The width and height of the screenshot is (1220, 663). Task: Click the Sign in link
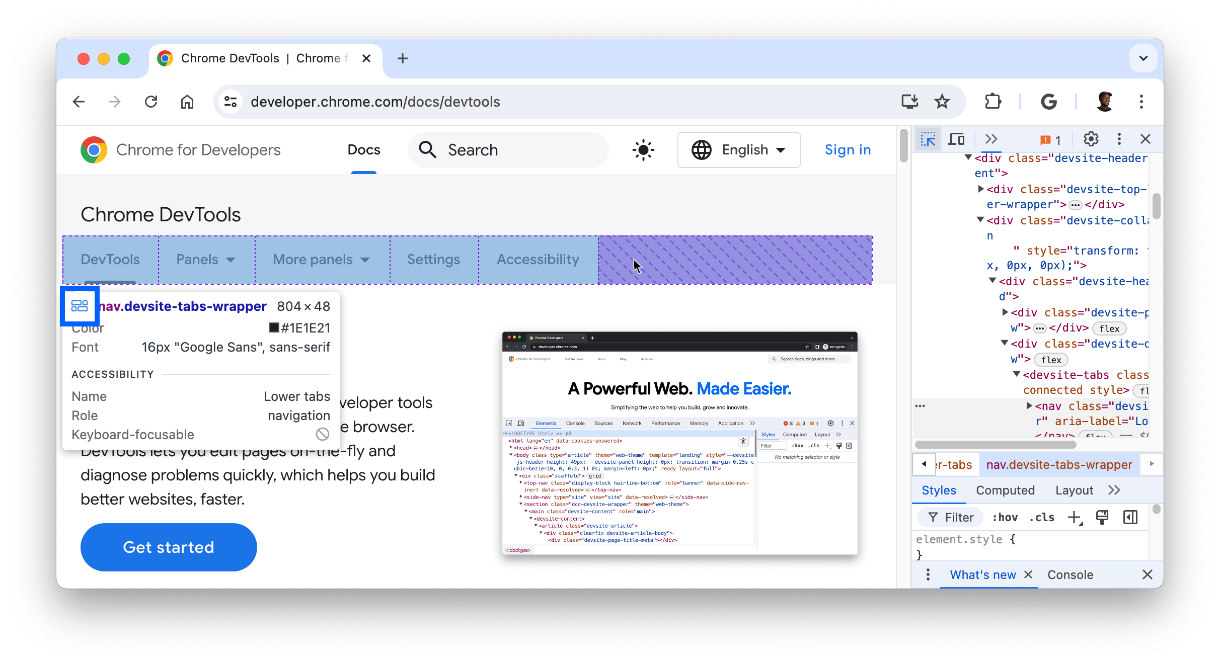tap(847, 150)
